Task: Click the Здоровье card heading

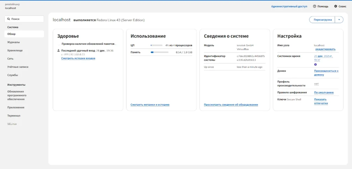Action: click(68, 36)
